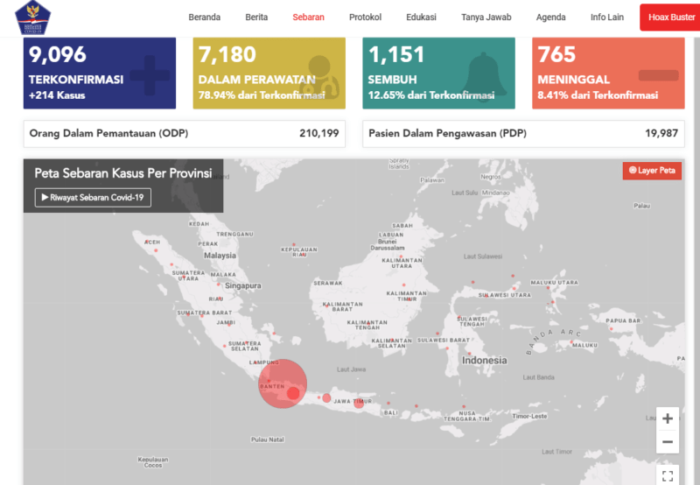Image resolution: width=700 pixels, height=485 pixels.
Task: Click the blue Terkonfirmasi 9,096 card
Action: 99,73
